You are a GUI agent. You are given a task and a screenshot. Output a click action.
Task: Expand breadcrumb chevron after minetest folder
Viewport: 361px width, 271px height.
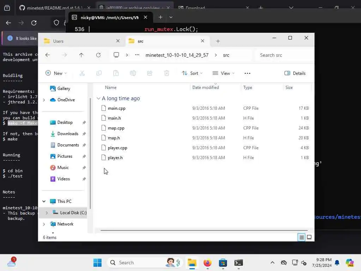[x=215, y=55]
